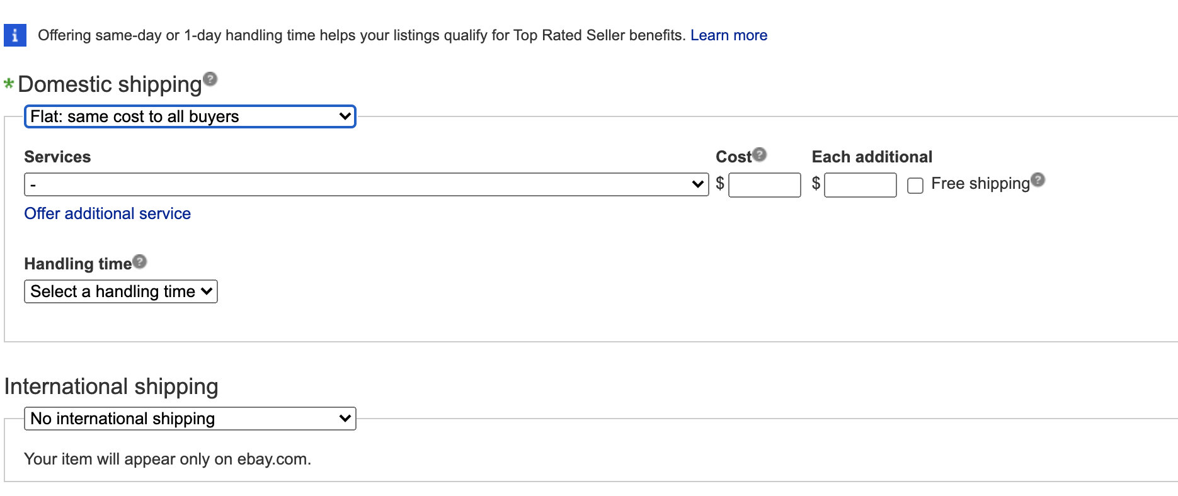1178x496 pixels.
Task: Open the Free shipping help icon
Action: [x=1038, y=180]
